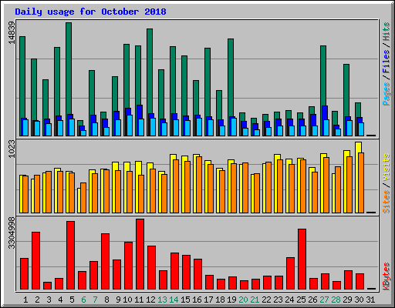Click the yellow 'Visits' legend label
The image size is (395, 308).
coord(387,167)
